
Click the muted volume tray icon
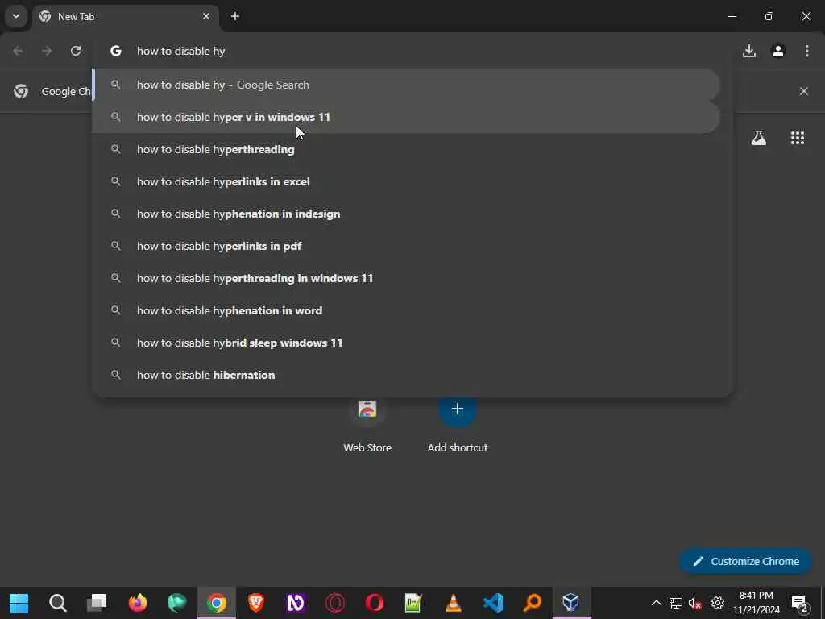coord(695,603)
